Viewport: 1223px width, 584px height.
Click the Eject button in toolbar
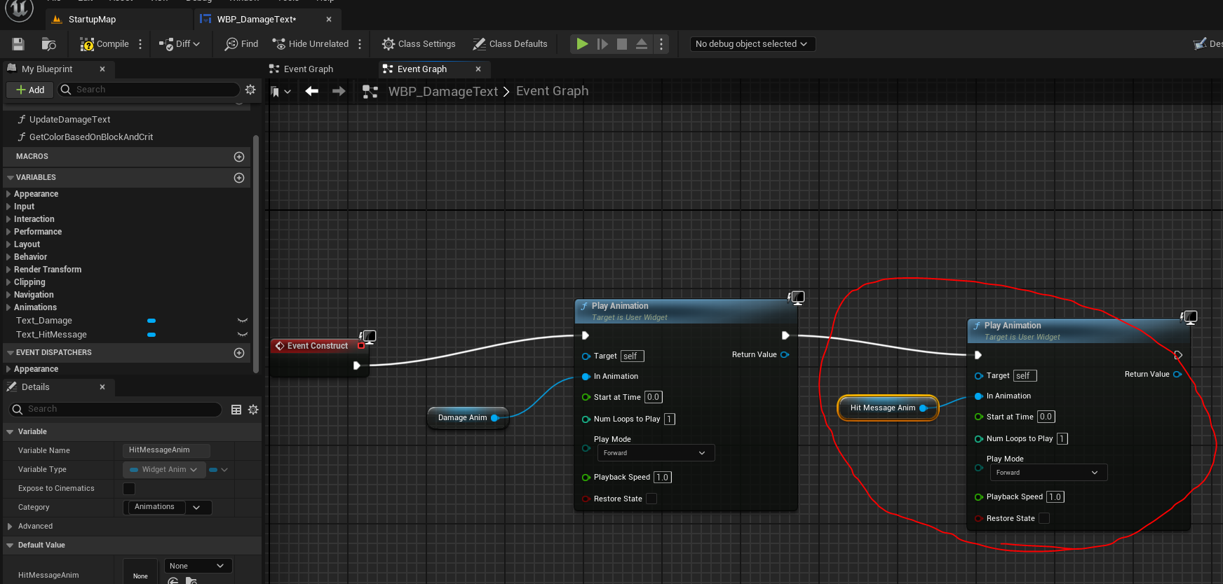(642, 44)
